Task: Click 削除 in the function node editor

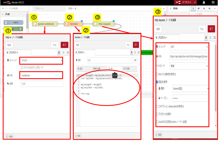Action: tap(77, 45)
